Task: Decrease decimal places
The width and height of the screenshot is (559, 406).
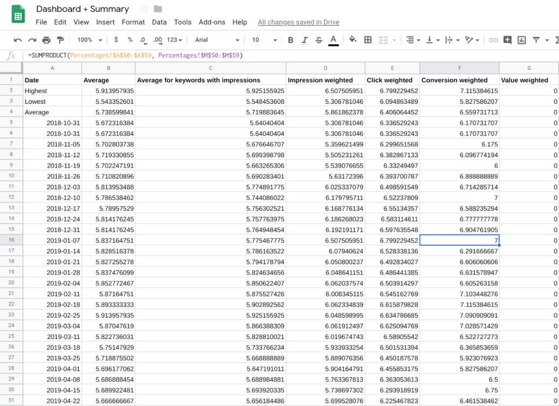Action: (143, 40)
